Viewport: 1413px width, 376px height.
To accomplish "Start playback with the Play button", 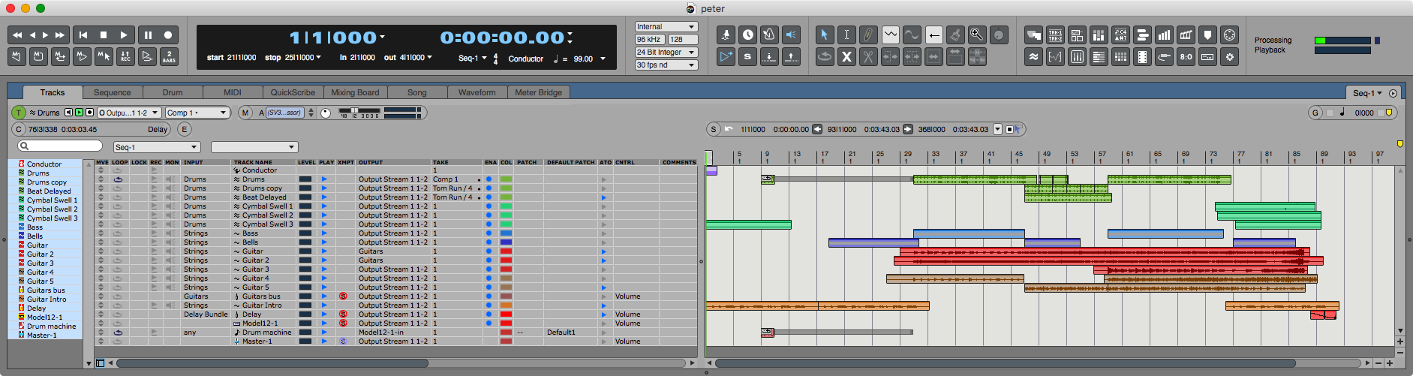I will tap(125, 35).
